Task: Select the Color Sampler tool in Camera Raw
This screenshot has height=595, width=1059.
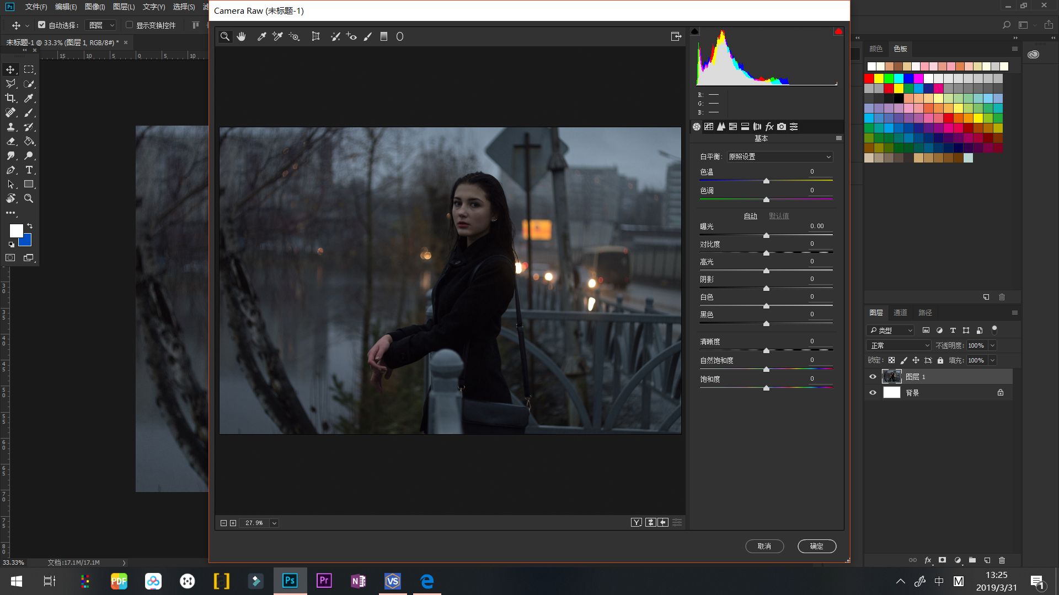Action: click(277, 37)
